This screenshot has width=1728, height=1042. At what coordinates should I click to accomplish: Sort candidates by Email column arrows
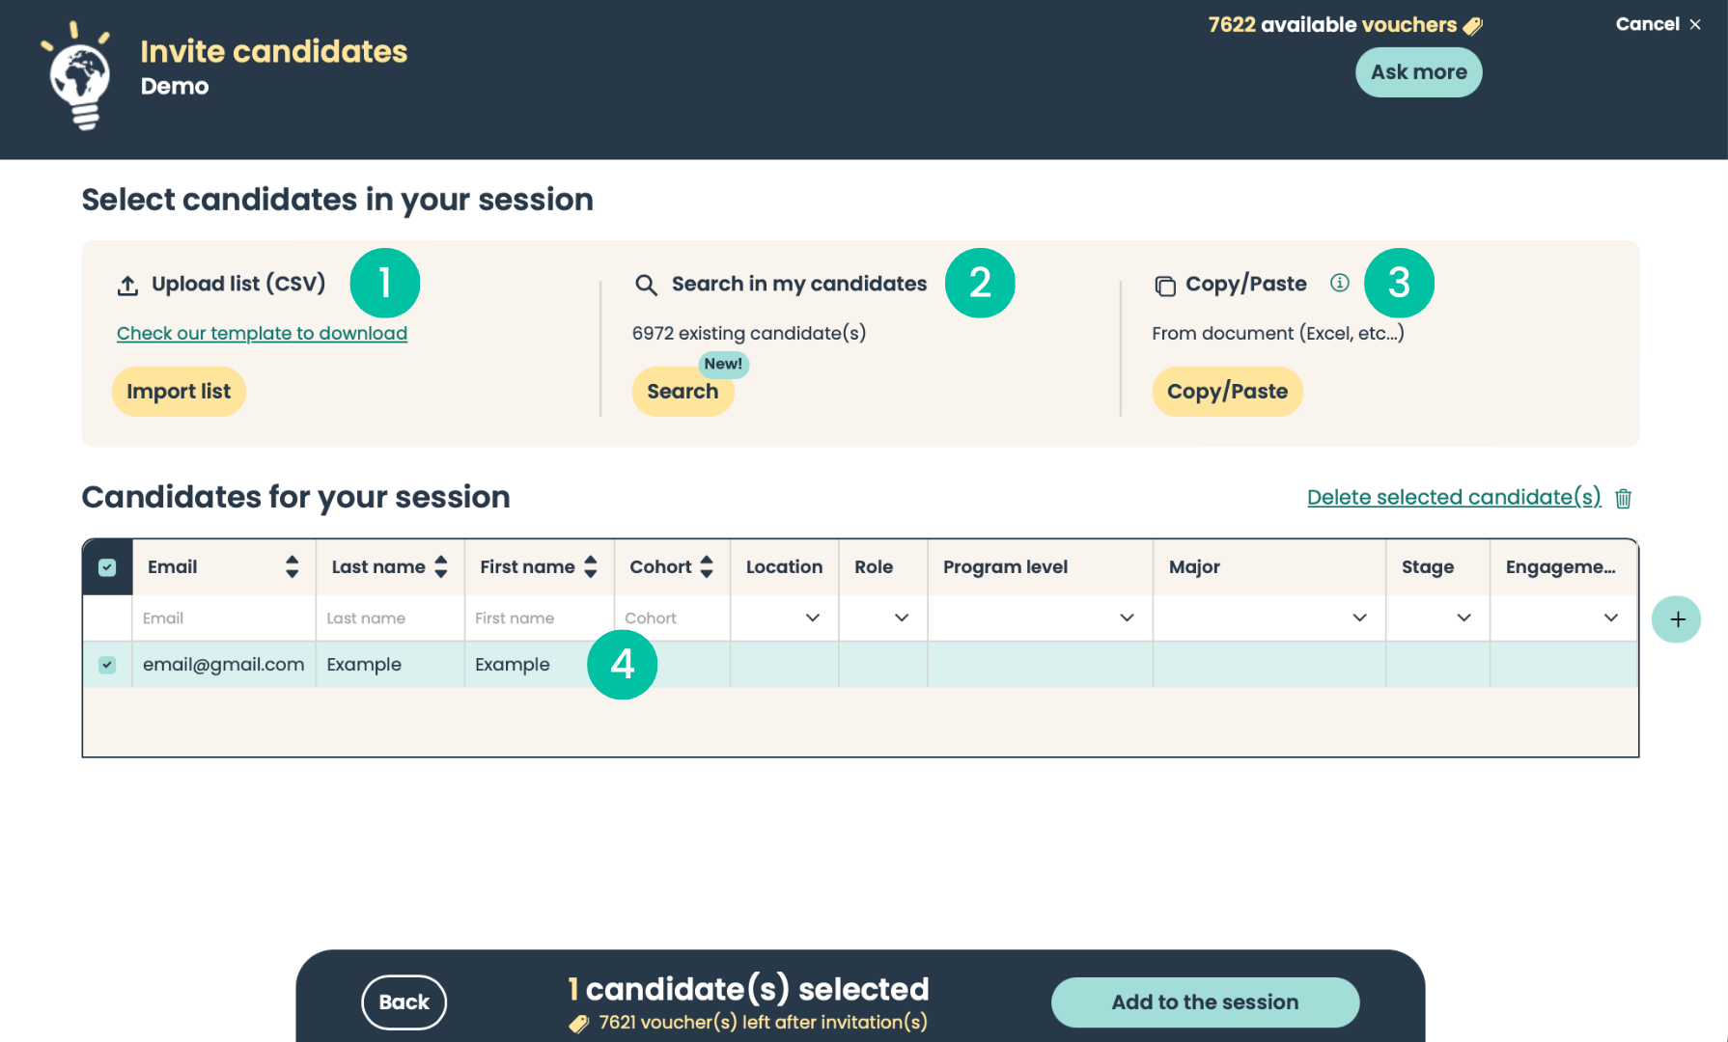tap(292, 567)
